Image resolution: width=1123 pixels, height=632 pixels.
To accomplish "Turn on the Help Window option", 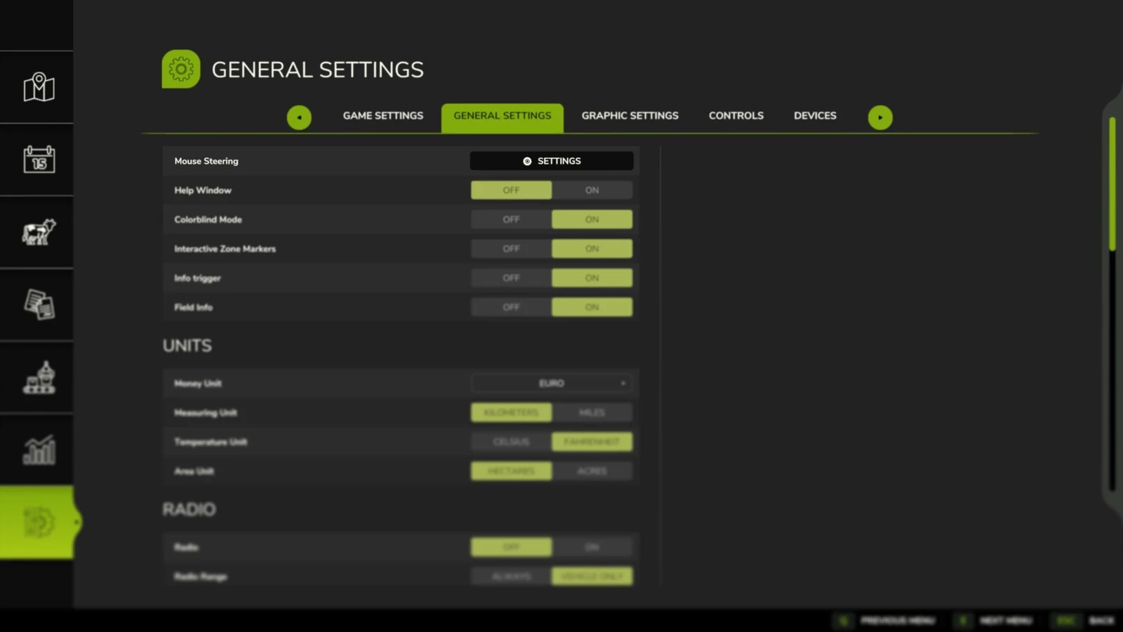I will (592, 190).
